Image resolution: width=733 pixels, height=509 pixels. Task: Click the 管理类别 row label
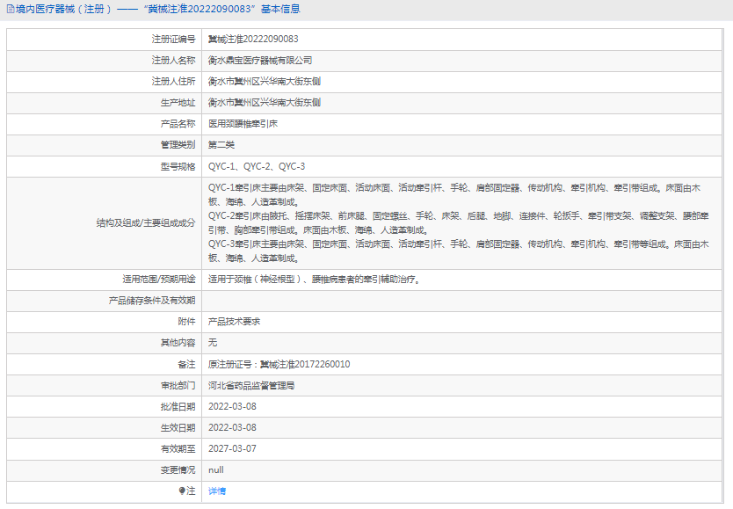178,145
